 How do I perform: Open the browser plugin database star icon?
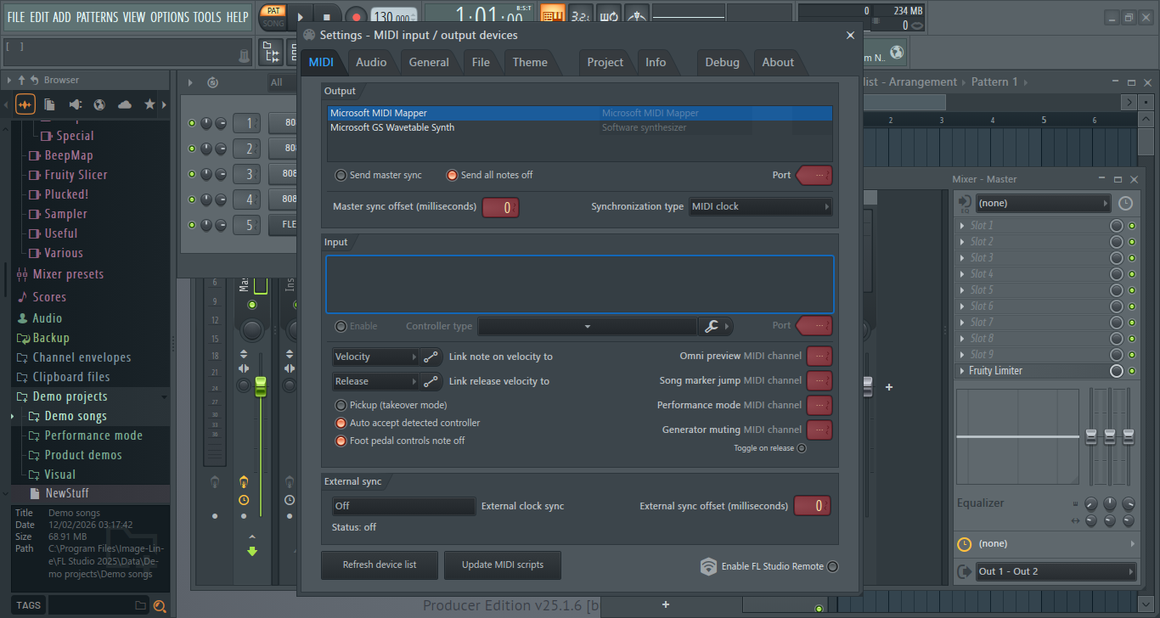tap(150, 104)
